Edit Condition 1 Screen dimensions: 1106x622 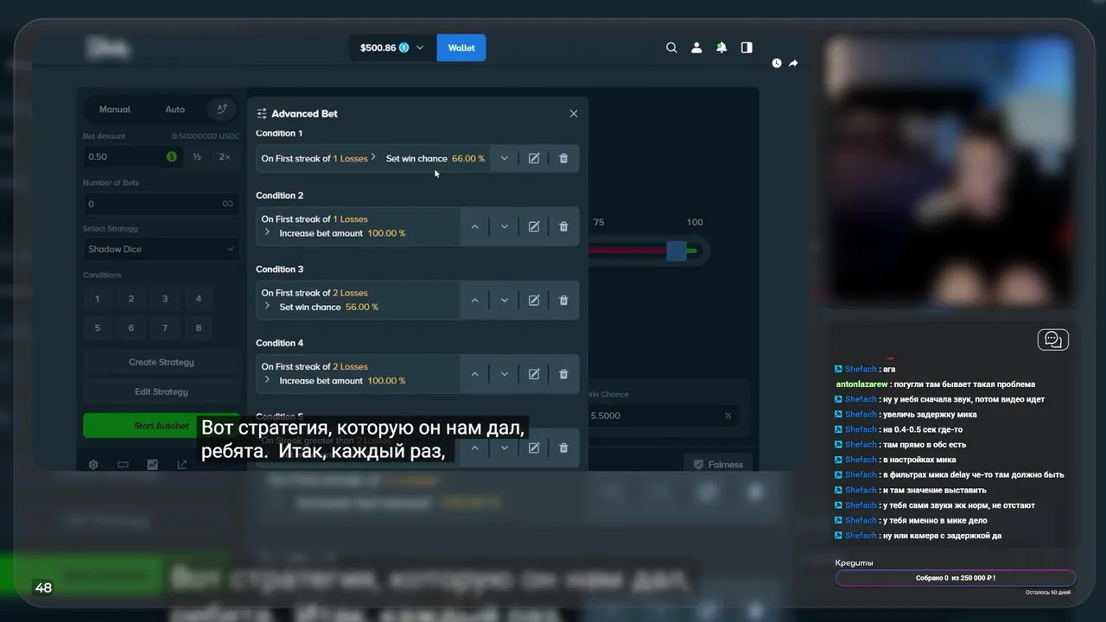pos(534,158)
